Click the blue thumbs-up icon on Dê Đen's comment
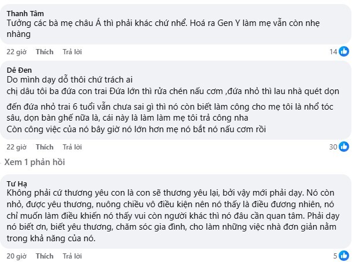The image size is (363, 262). [x=344, y=147]
